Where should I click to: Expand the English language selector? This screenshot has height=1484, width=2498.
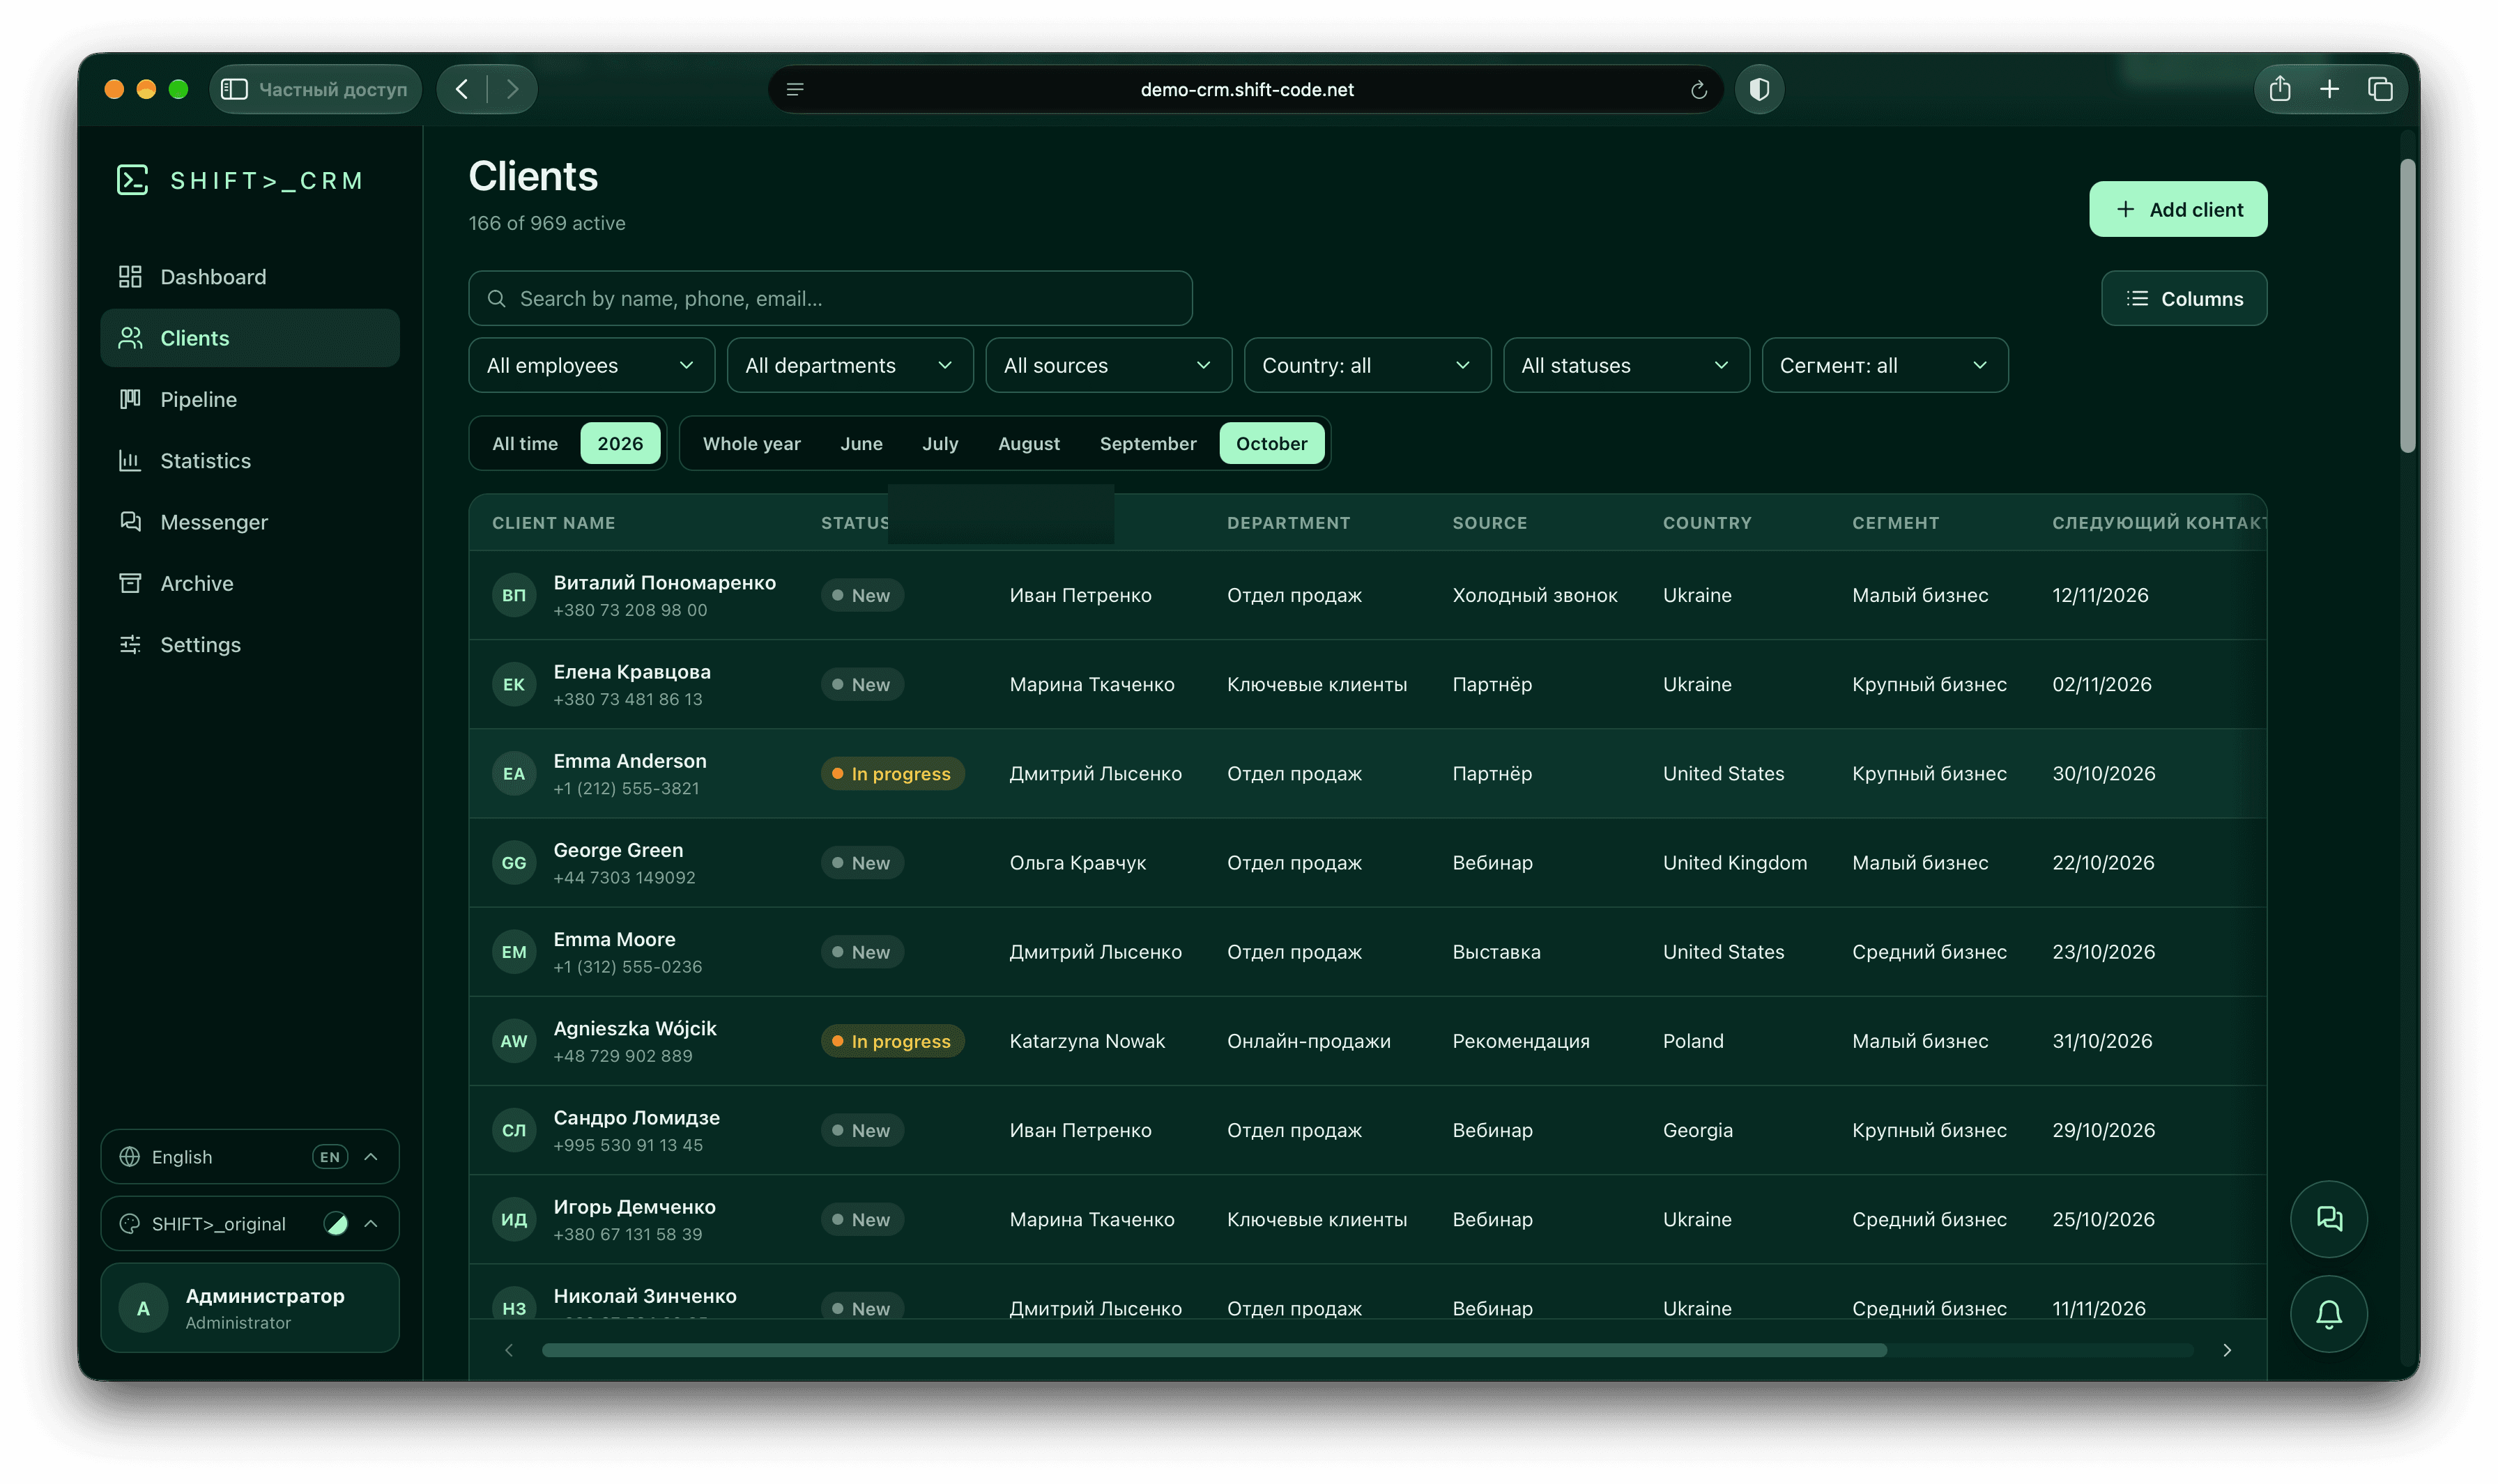click(x=250, y=1157)
